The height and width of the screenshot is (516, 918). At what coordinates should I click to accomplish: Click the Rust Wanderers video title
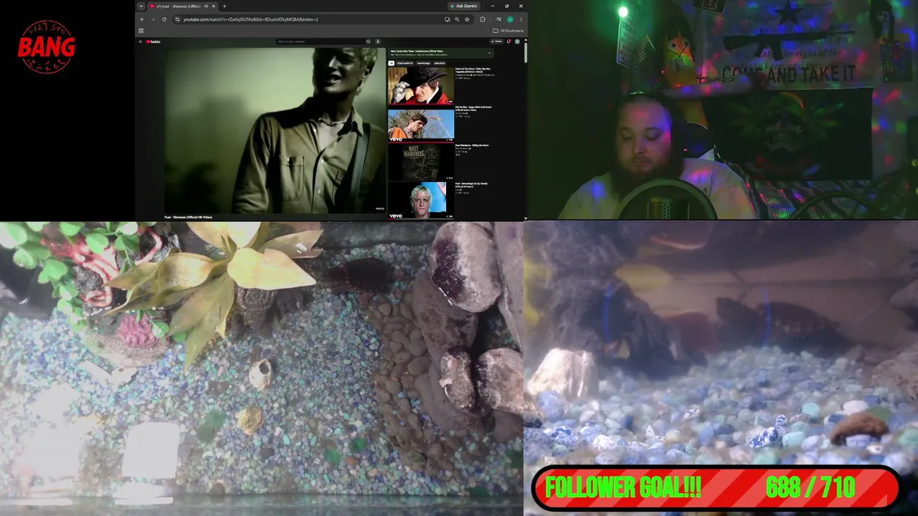pyautogui.click(x=472, y=145)
